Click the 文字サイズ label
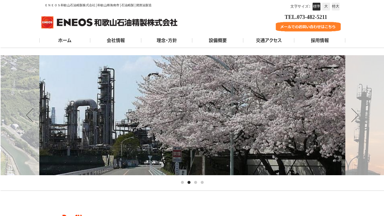 click(300, 7)
